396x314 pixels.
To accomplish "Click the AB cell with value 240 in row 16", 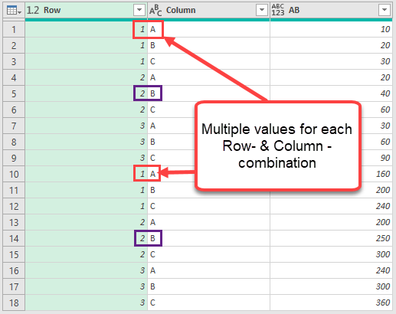I will pyautogui.click(x=331, y=270).
